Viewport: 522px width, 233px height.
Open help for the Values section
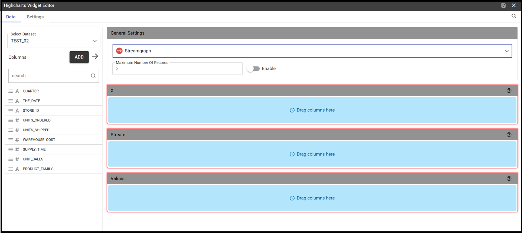coord(509,178)
